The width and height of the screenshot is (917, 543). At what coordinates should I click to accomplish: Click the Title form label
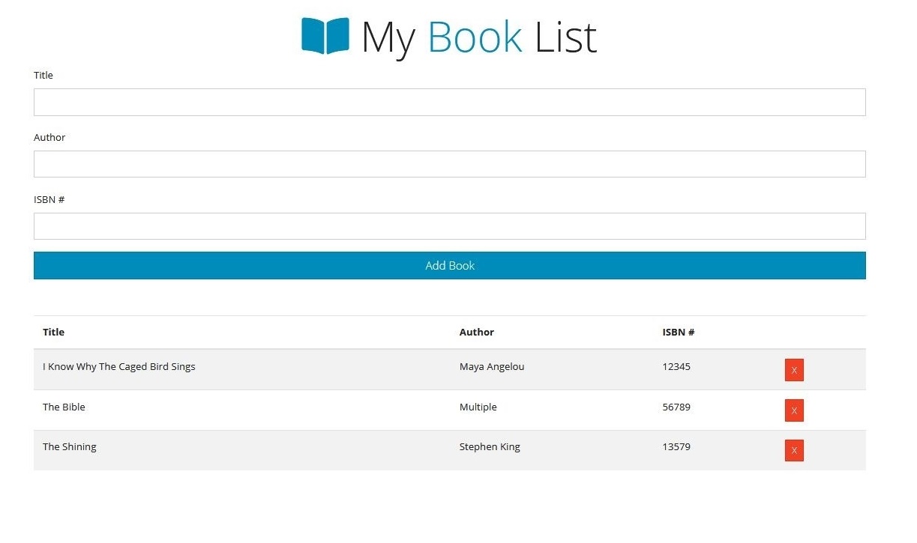(x=43, y=75)
